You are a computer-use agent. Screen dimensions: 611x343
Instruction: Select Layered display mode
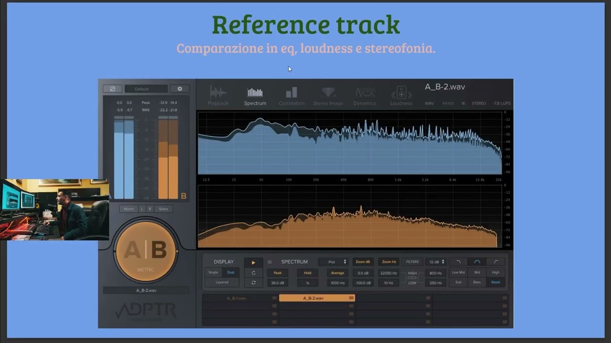[222, 282]
